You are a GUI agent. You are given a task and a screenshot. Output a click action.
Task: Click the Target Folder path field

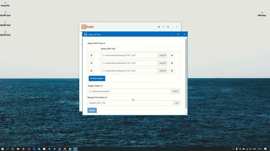pos(129,91)
